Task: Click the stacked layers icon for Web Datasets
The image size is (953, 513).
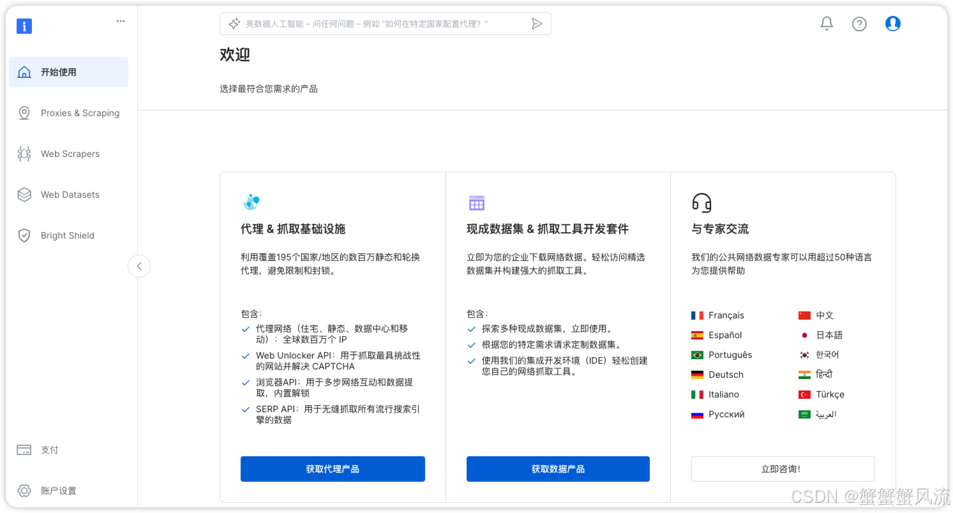Action: [24, 195]
